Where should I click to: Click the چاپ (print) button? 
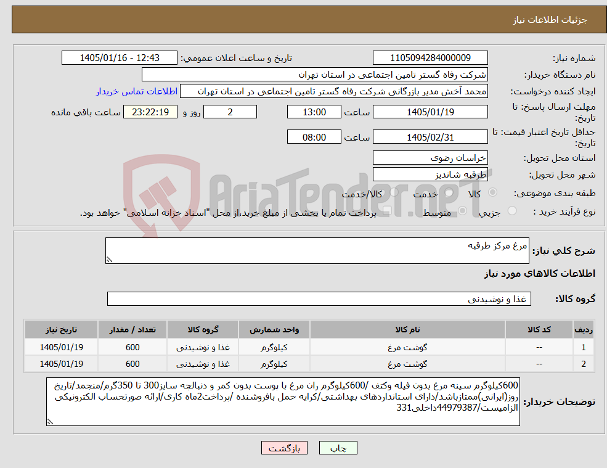pyautogui.click(x=338, y=448)
